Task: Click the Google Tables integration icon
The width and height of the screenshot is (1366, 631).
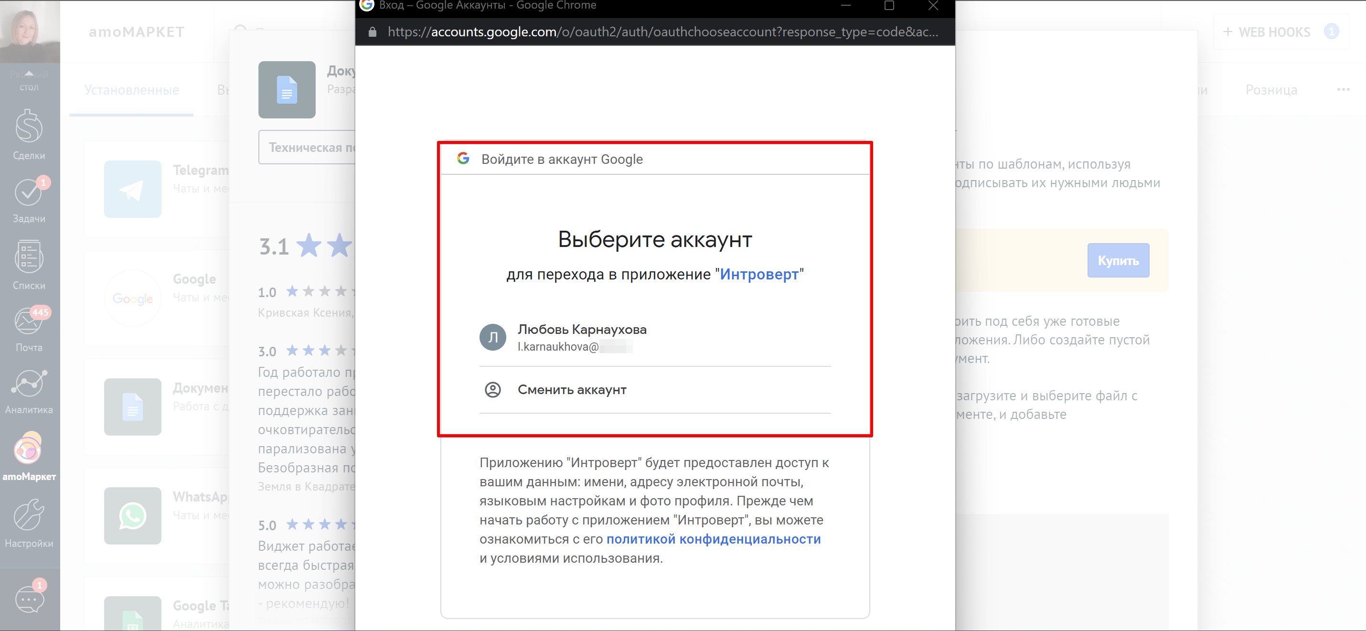Action: click(133, 614)
